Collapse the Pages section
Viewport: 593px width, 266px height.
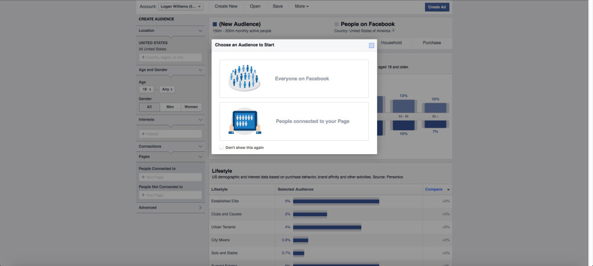(200, 156)
